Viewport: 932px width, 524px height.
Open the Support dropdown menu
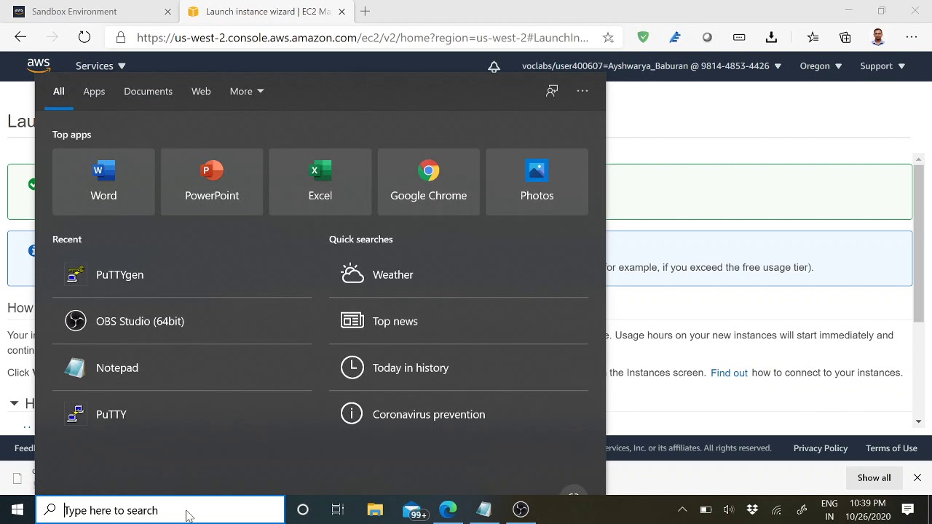tap(882, 65)
